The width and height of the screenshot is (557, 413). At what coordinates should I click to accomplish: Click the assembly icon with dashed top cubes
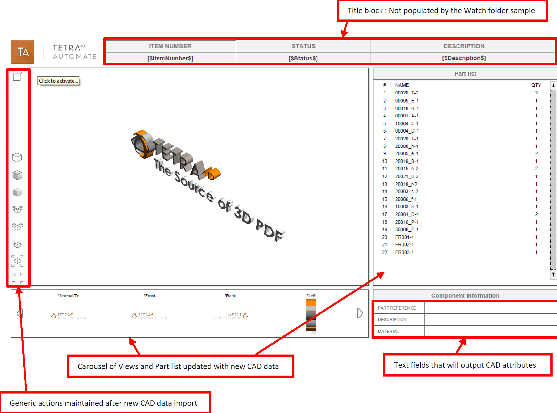[x=17, y=244]
